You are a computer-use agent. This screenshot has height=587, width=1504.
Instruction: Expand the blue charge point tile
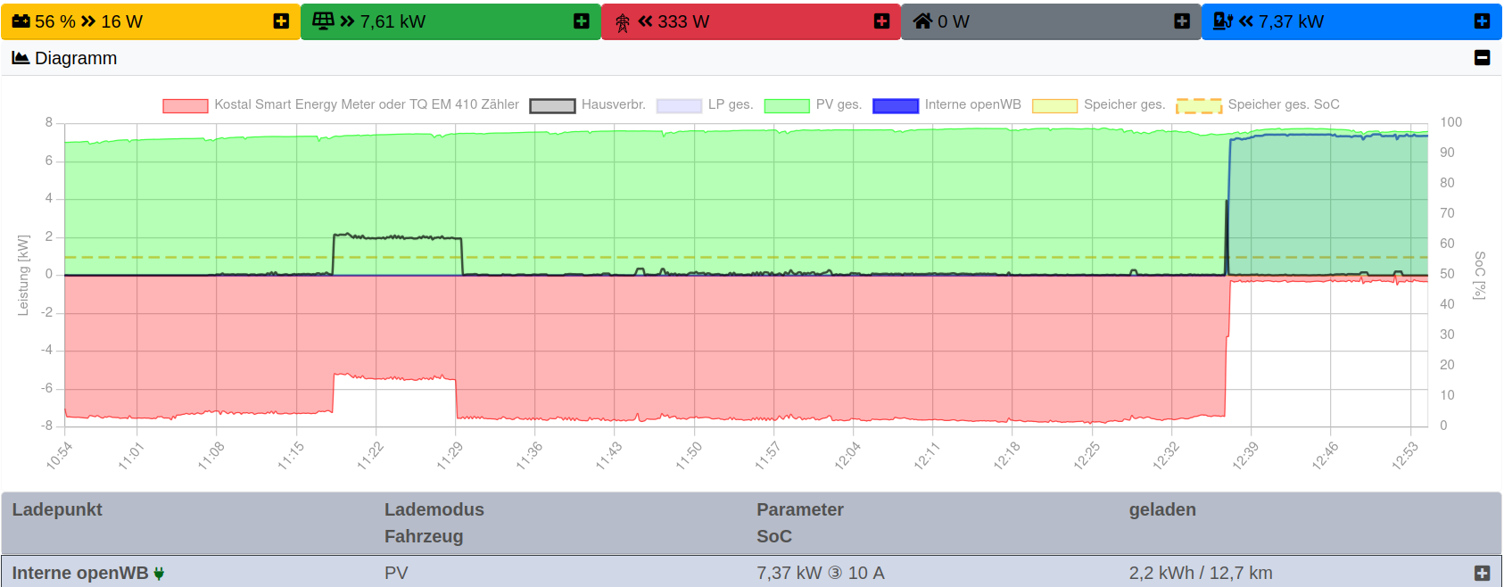1482,21
